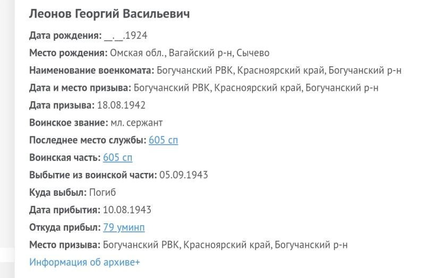Click the birthplace text Омская обл., Вагайский р-н, Сычево
This screenshot has width=425, height=278.
click(190, 53)
